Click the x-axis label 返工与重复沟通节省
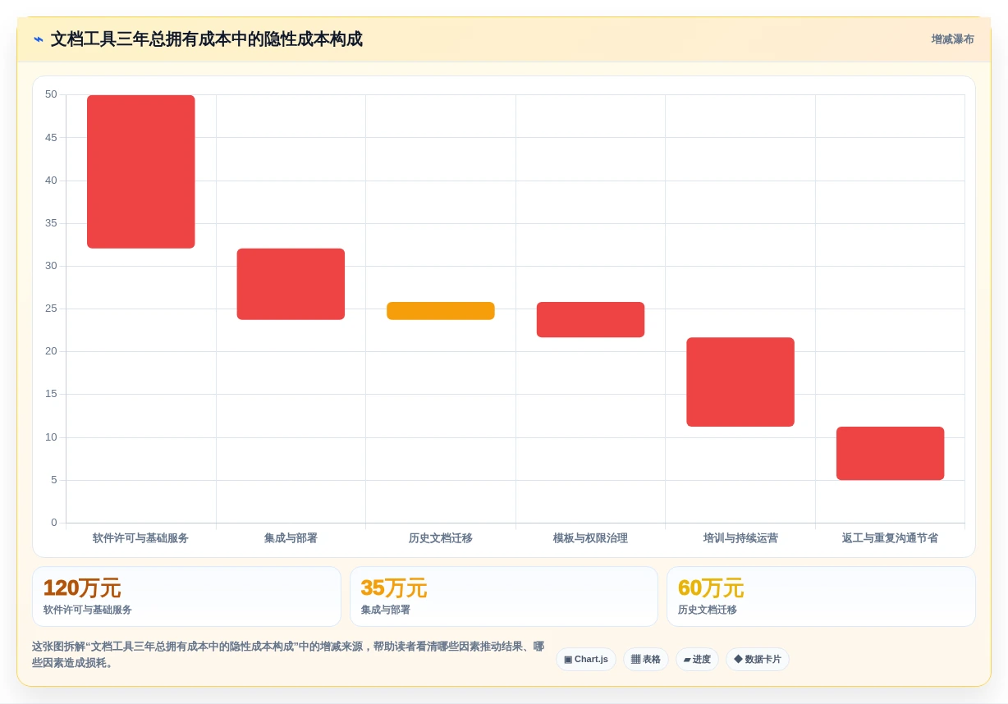The image size is (1008, 704). (x=890, y=538)
